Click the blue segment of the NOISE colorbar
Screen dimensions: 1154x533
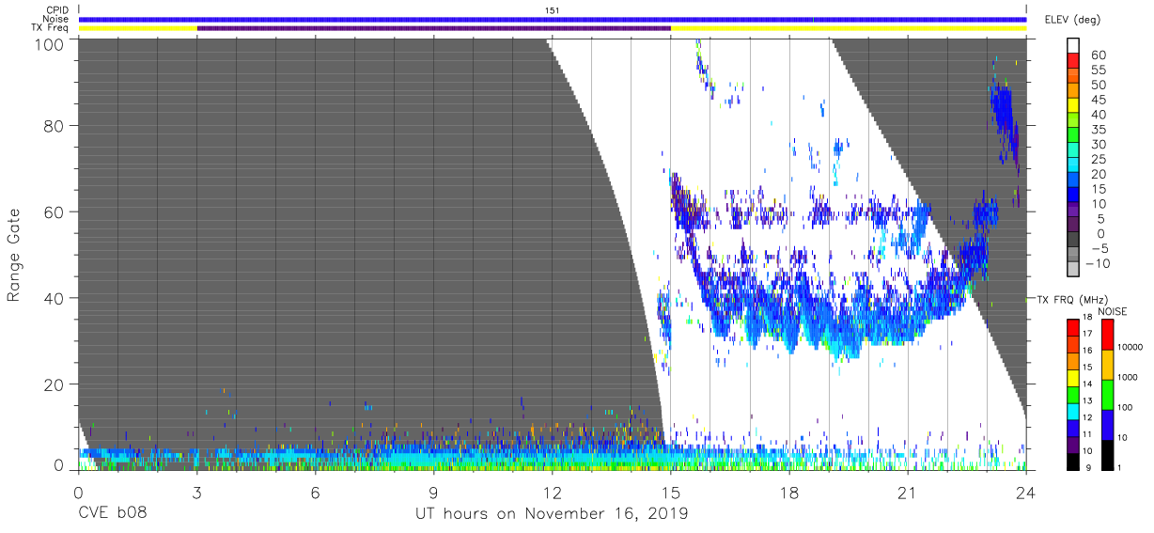pyautogui.click(x=1106, y=424)
